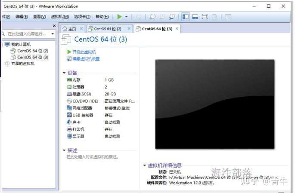Open the library search filter dropdown arrow
The image size is (295, 193).
tap(53, 34)
